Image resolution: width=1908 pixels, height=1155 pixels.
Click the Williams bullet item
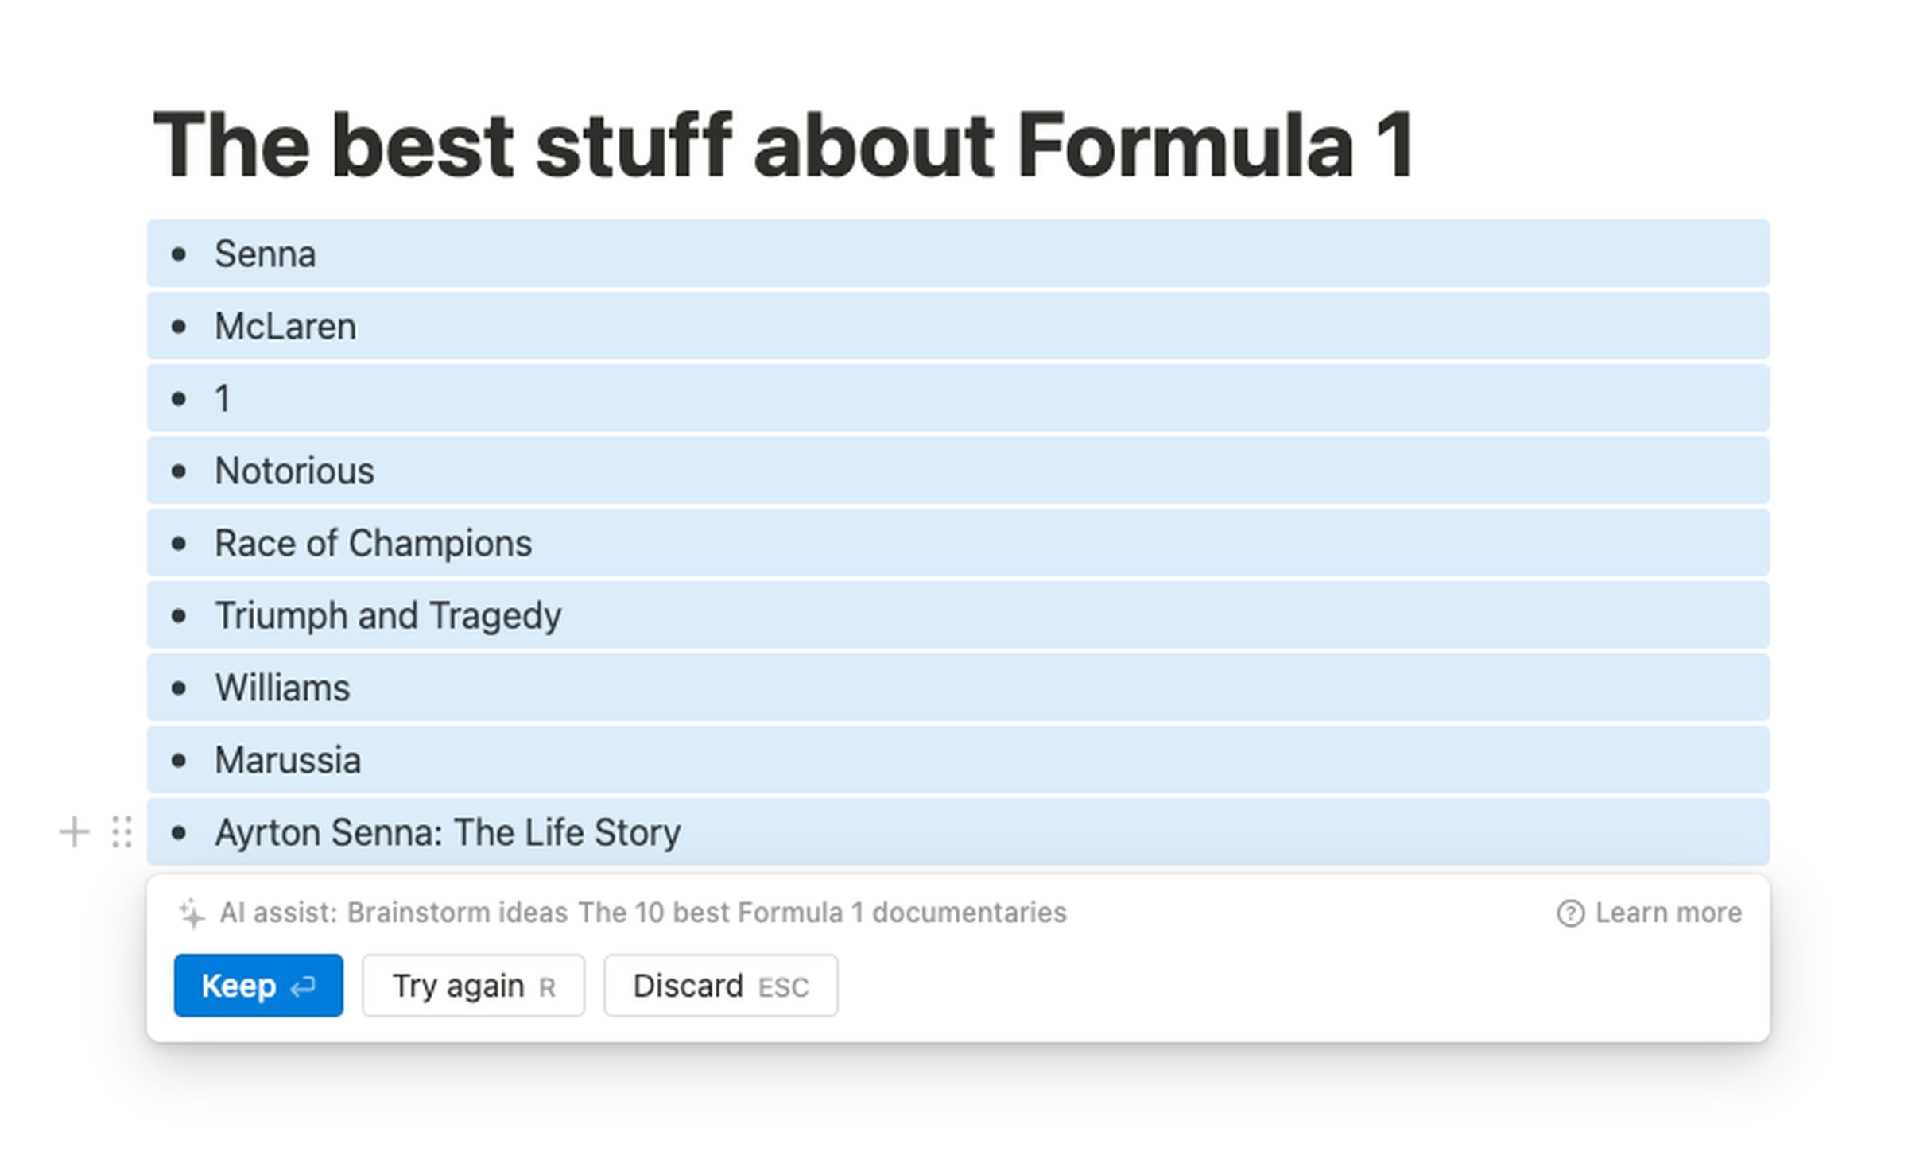[x=282, y=688]
